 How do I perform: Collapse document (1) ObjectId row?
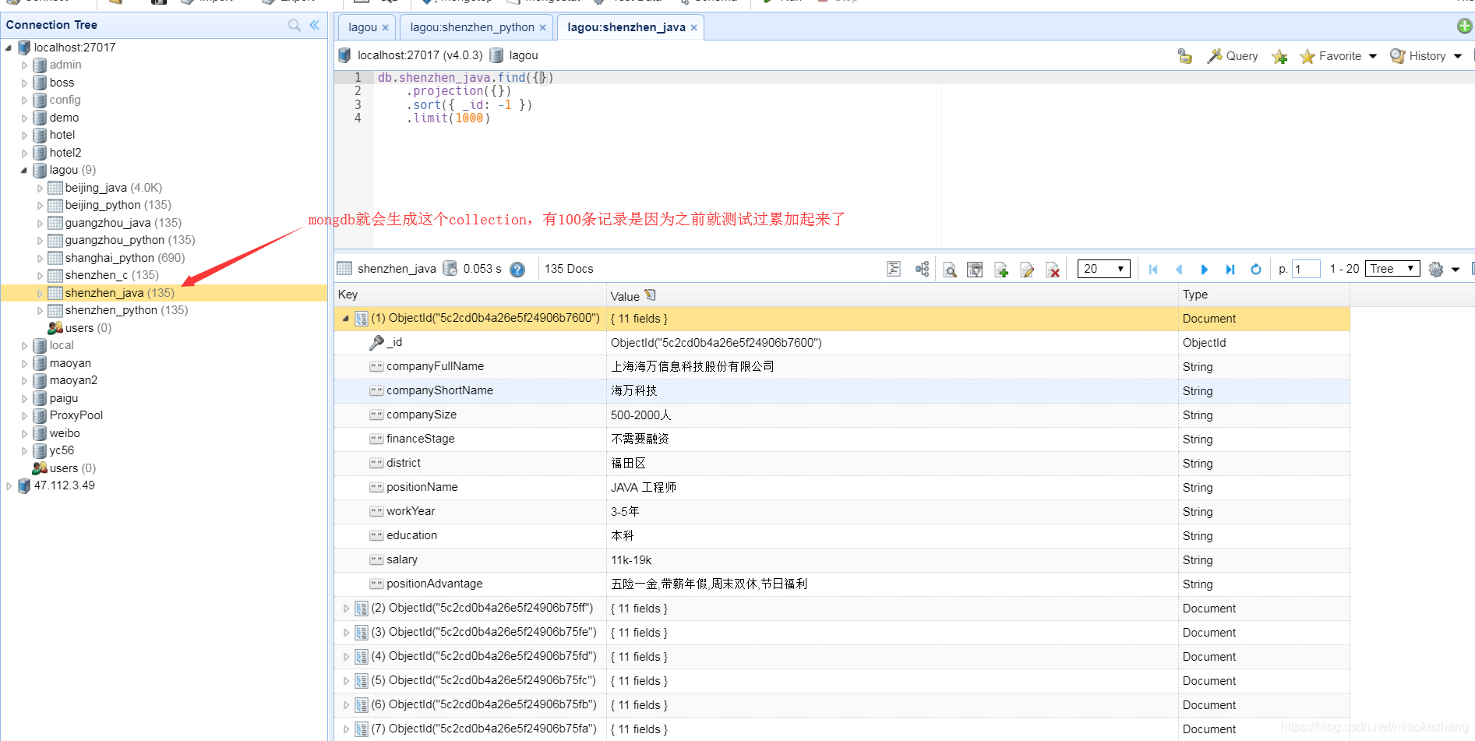click(345, 318)
